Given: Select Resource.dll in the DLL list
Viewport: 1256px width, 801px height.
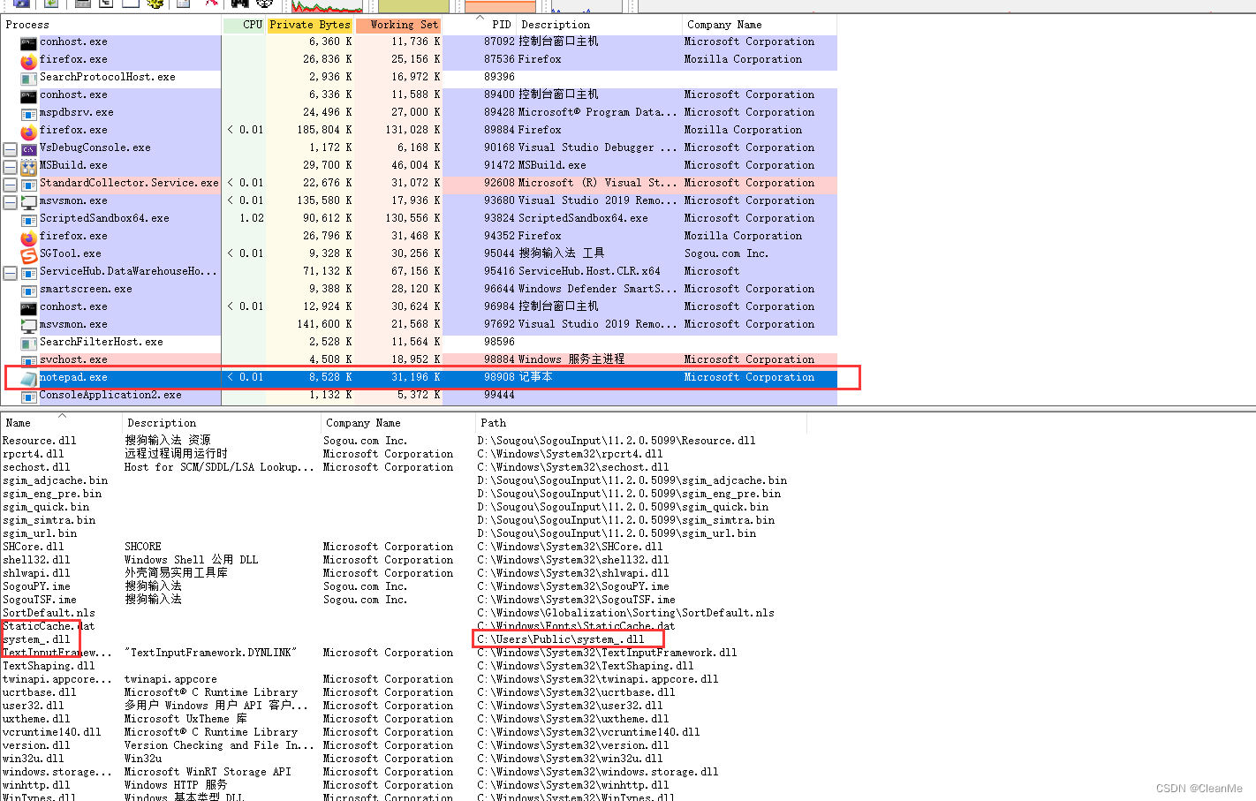Looking at the screenshot, I should pos(40,441).
